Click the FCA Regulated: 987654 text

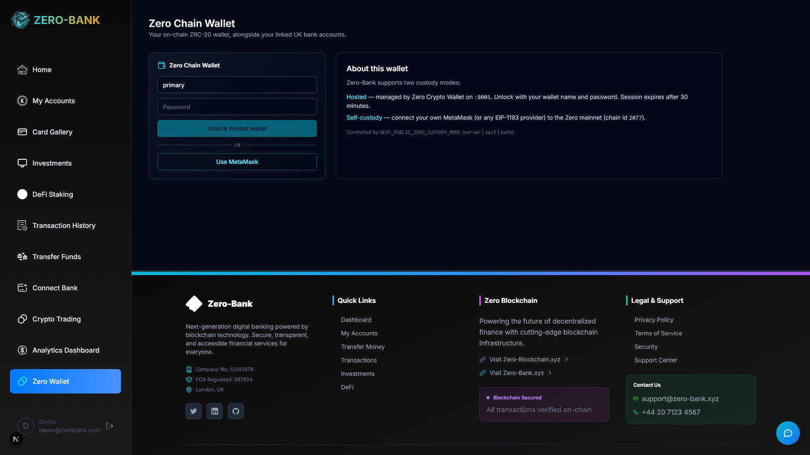tap(224, 380)
